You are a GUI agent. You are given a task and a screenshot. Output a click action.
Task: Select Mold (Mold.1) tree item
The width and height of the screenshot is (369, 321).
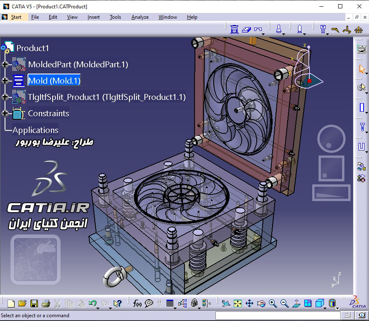(x=54, y=81)
